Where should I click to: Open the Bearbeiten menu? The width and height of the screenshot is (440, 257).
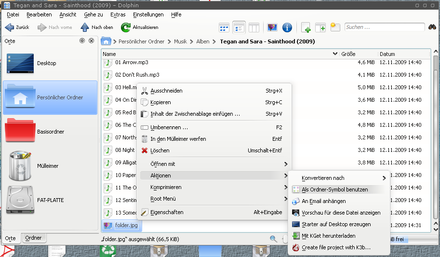click(x=39, y=14)
